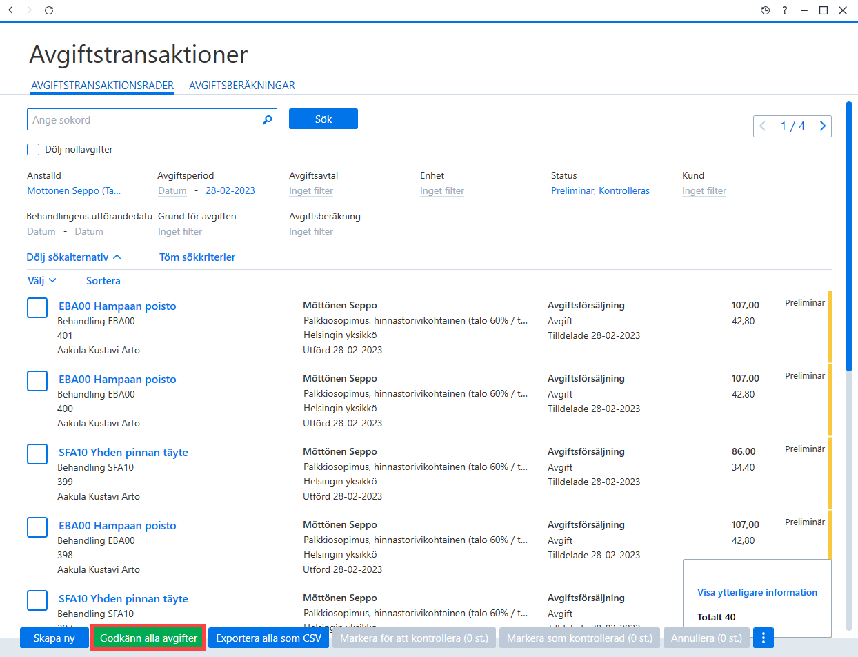Screen dimensions: 858x657
Task: Open Grund för avgiften Inget filter
Action: point(180,231)
